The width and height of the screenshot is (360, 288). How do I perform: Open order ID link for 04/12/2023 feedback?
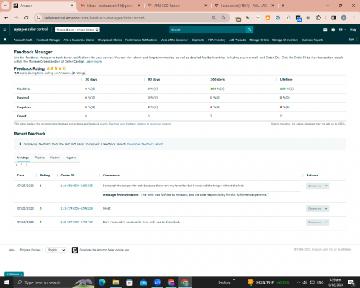[76, 222]
